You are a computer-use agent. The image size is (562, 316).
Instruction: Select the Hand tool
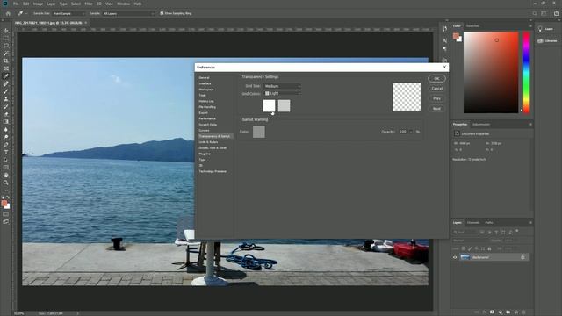pyautogui.click(x=6, y=176)
